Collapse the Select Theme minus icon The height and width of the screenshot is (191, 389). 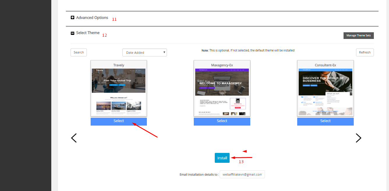coord(73,33)
